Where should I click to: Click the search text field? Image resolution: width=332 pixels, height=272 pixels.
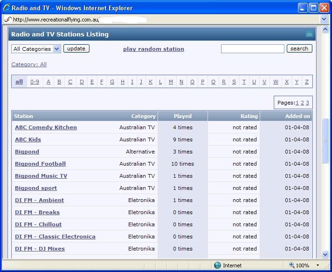(252, 49)
